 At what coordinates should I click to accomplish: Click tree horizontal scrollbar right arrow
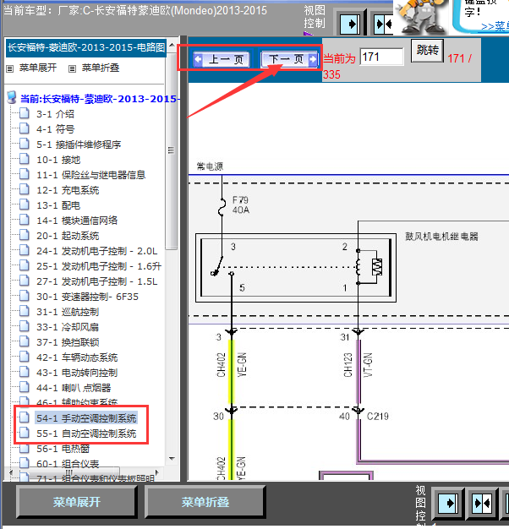pyautogui.click(x=156, y=472)
